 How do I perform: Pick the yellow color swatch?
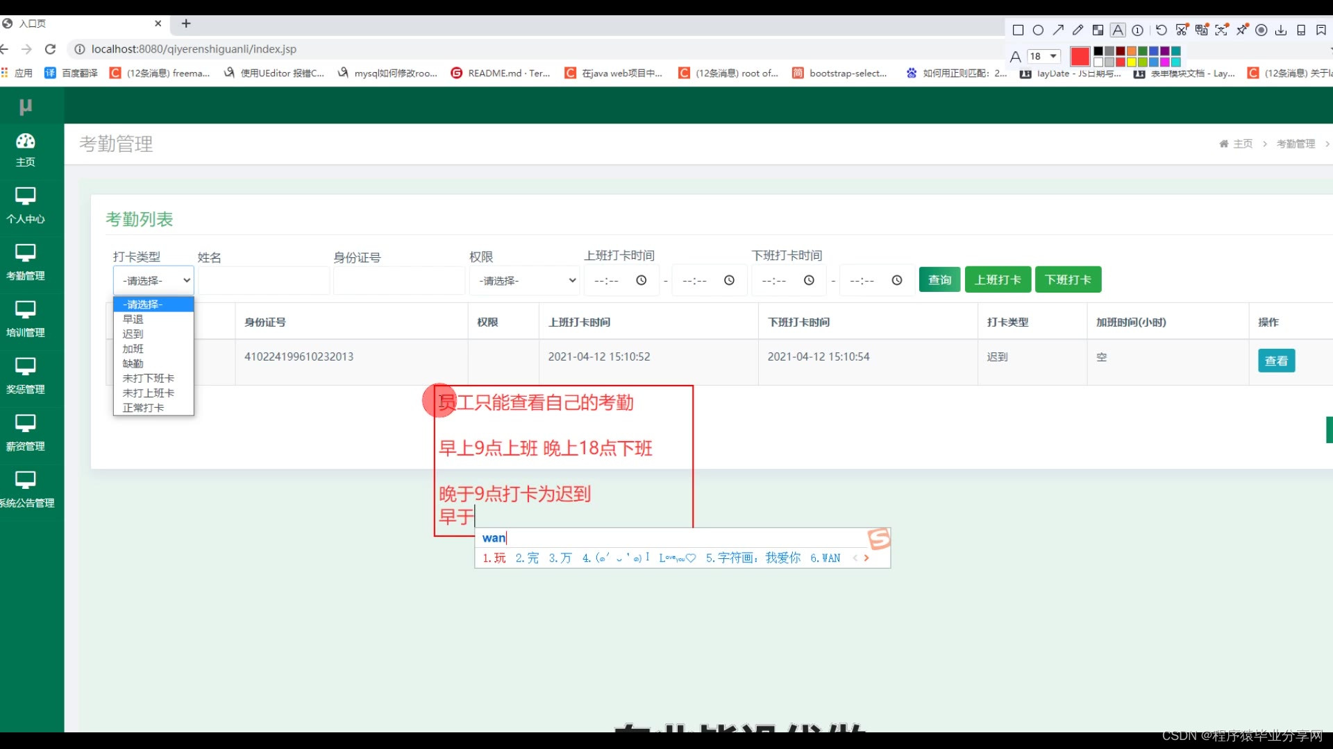click(x=1132, y=62)
